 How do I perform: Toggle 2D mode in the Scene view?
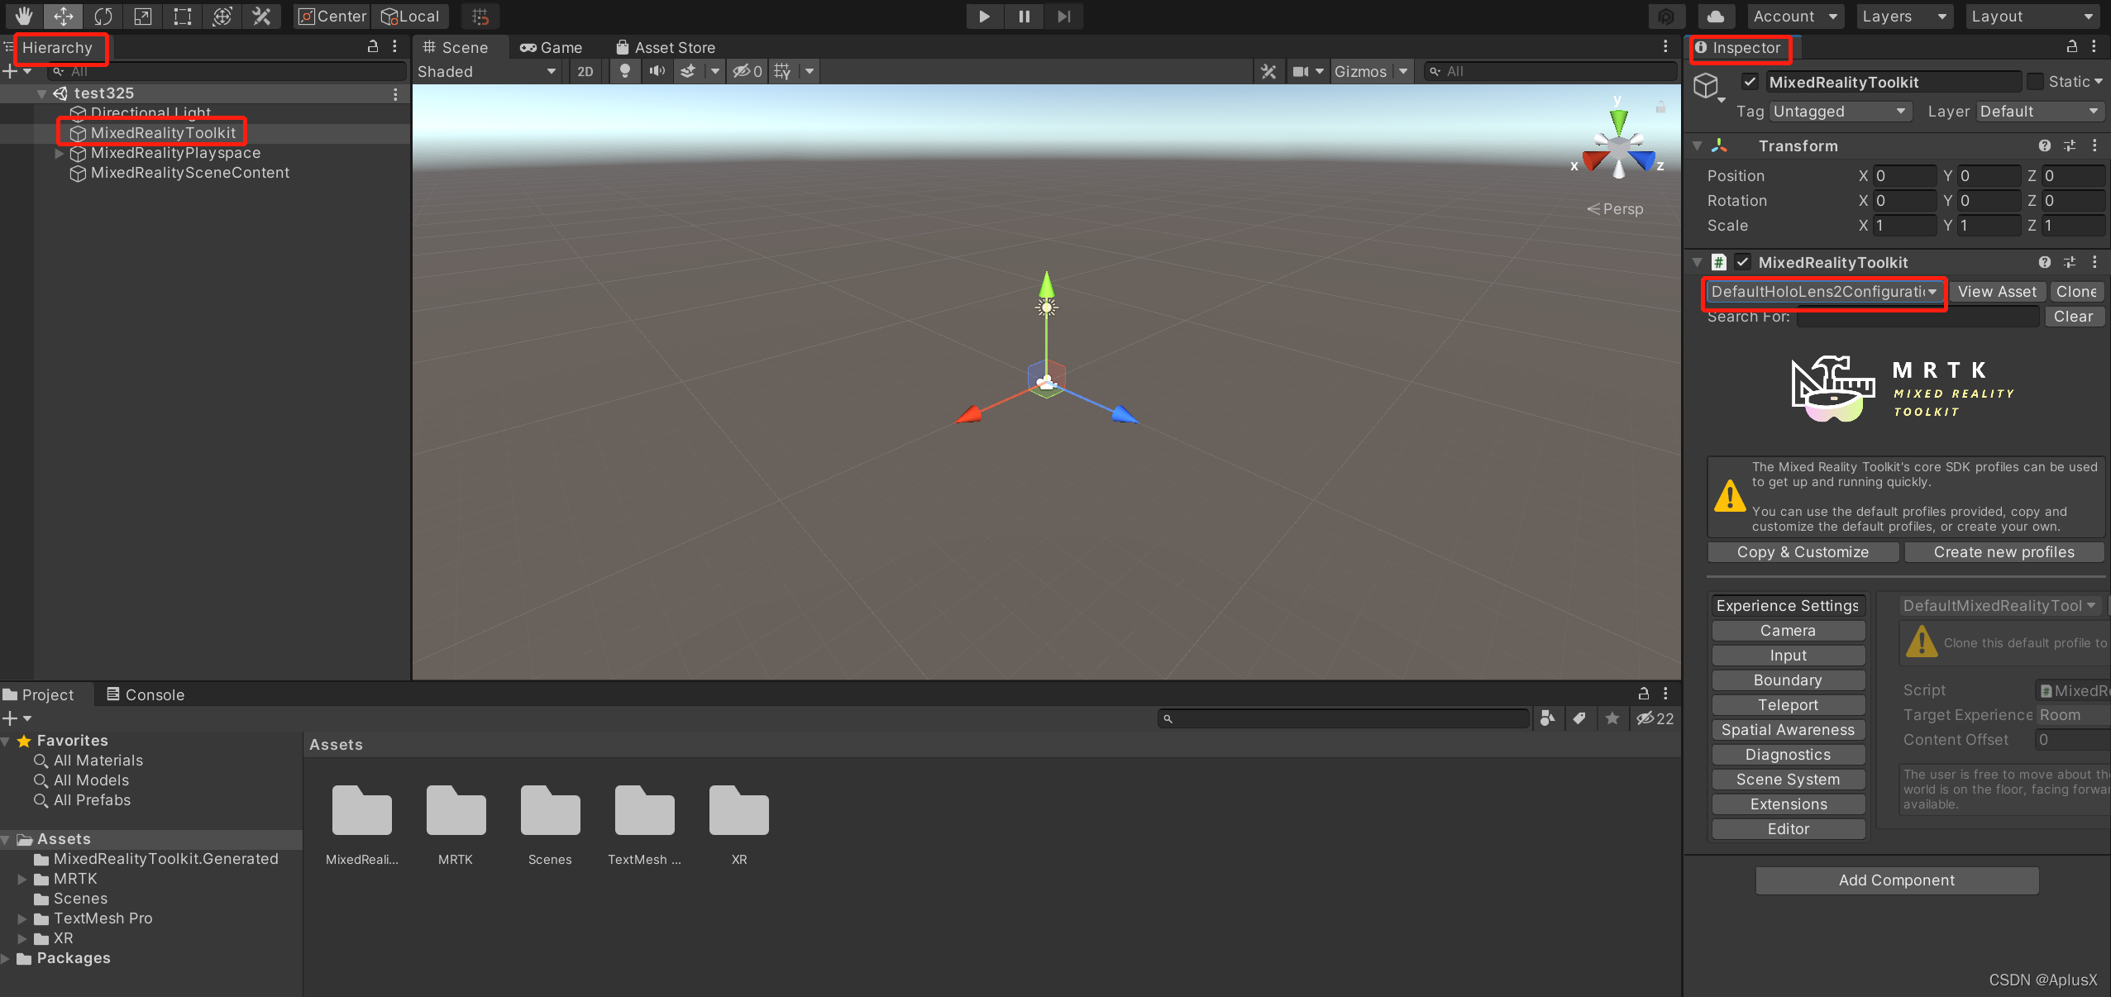click(585, 71)
